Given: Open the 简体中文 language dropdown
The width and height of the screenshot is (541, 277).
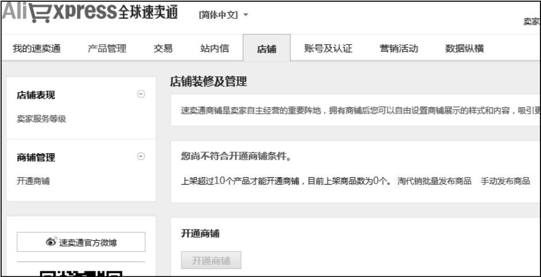Looking at the screenshot, I should click(x=224, y=15).
